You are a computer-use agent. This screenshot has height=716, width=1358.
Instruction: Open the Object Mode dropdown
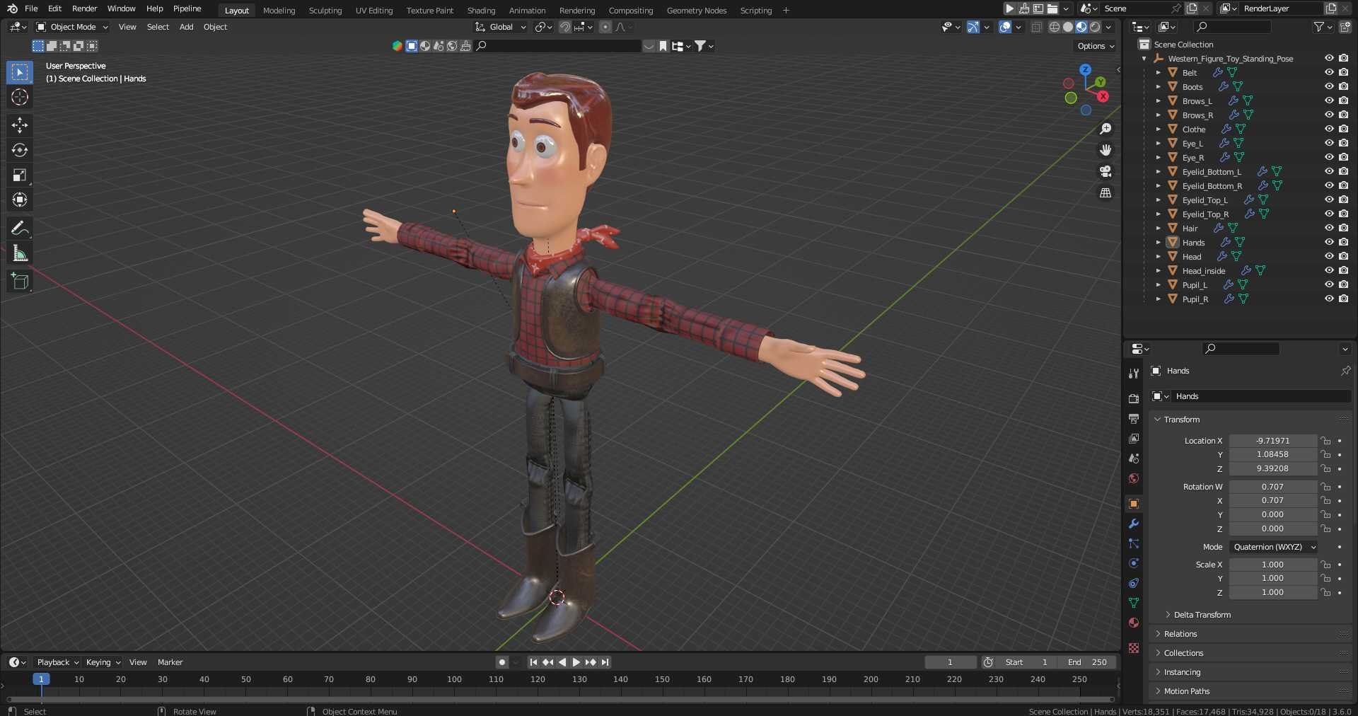pos(72,27)
